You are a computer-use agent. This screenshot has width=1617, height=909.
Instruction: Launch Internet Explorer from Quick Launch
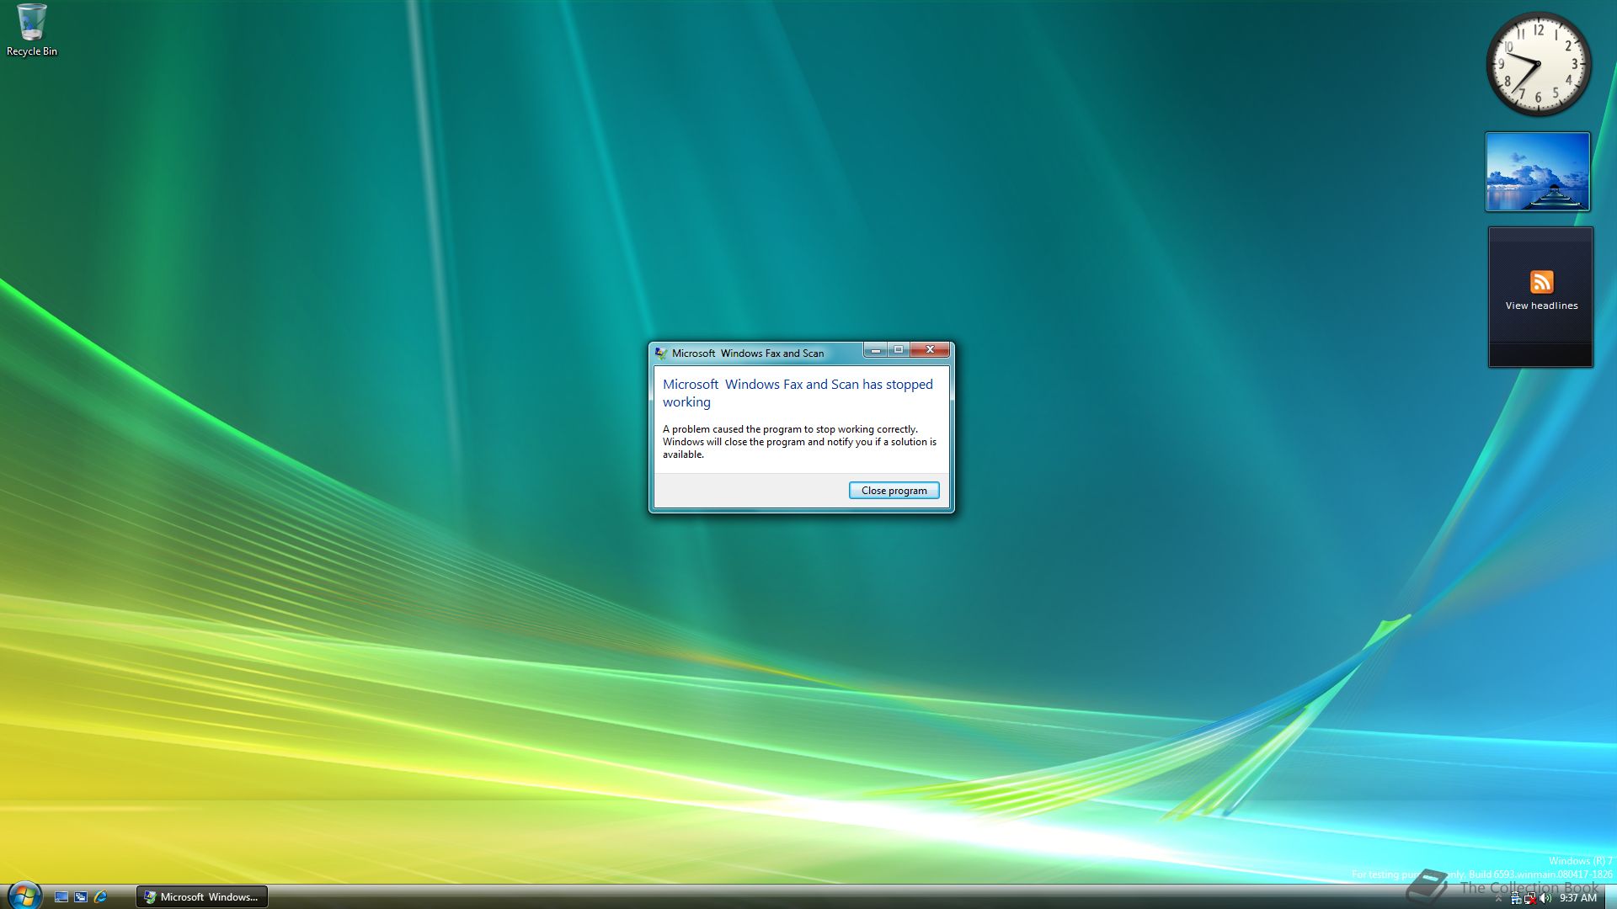tap(100, 897)
